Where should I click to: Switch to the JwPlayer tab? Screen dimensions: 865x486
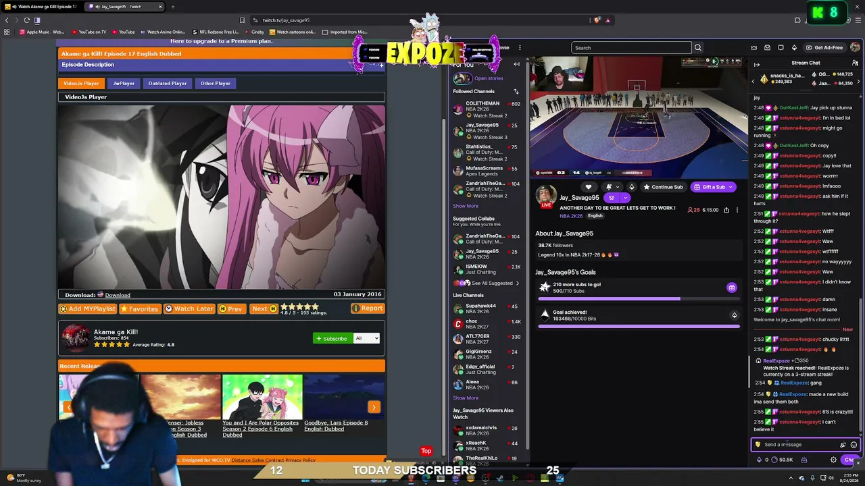[124, 83]
